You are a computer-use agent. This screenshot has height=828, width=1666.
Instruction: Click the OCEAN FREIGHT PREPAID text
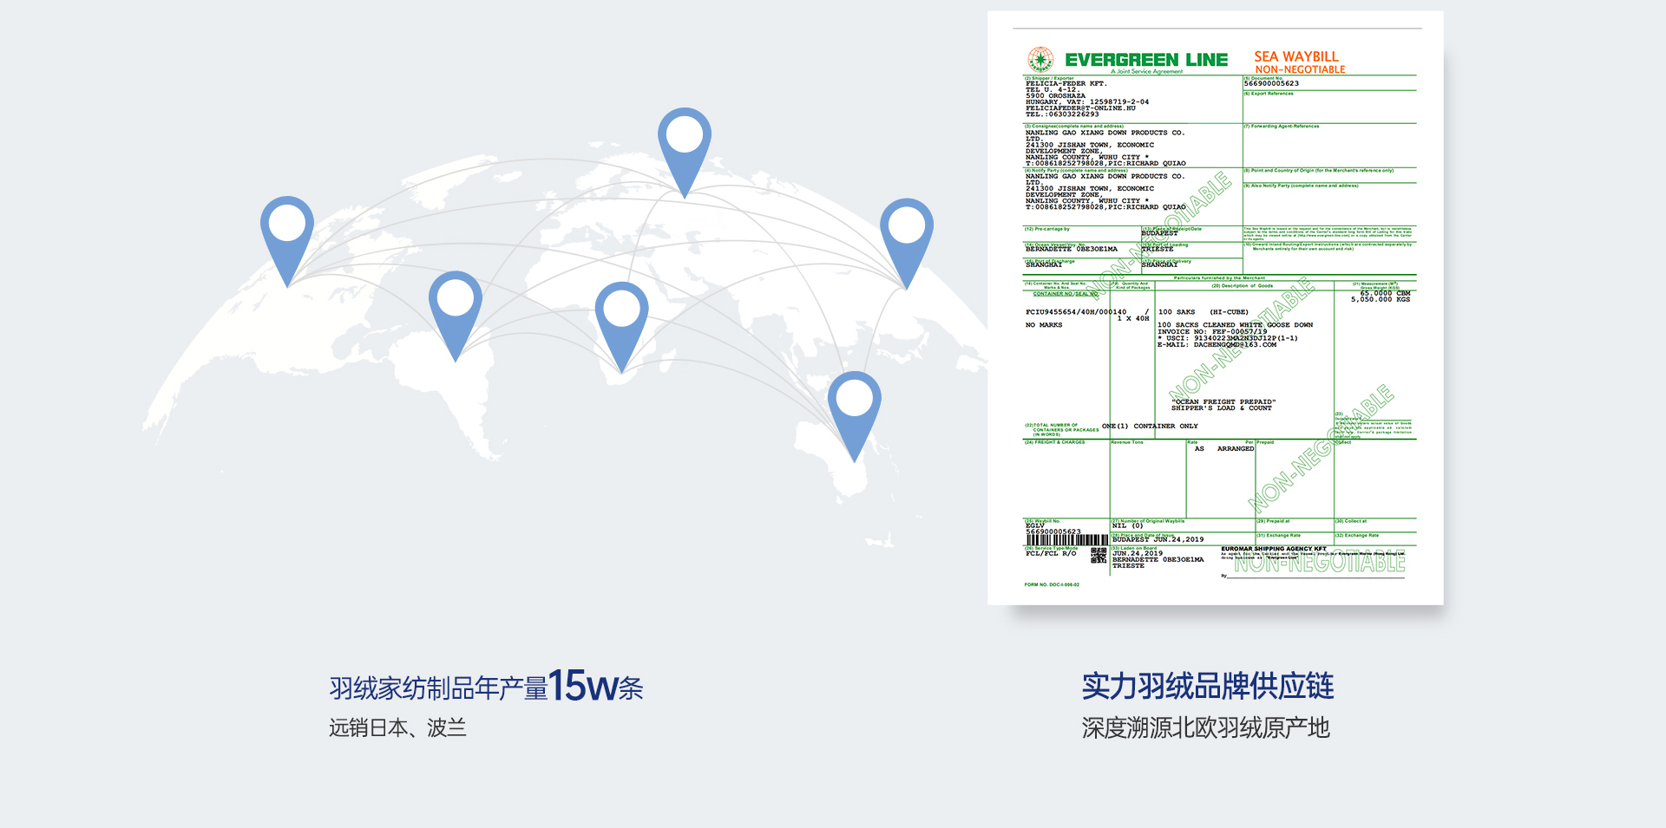[x=1223, y=402]
